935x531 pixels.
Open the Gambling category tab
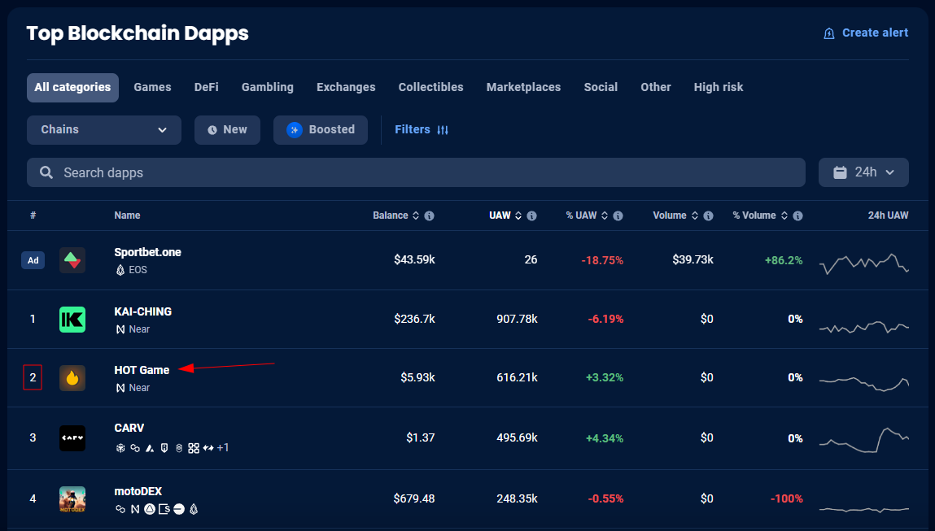click(268, 88)
